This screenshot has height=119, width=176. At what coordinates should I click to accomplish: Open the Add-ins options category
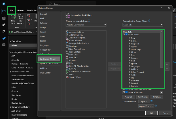coord(44,68)
